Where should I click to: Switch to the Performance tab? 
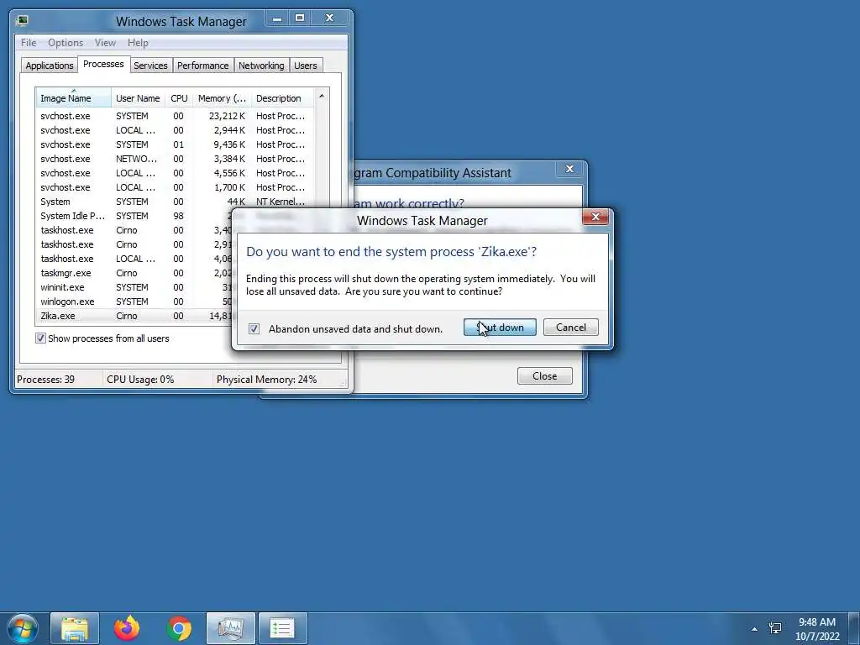(x=203, y=66)
